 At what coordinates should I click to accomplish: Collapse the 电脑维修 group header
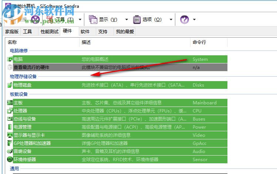19,51
